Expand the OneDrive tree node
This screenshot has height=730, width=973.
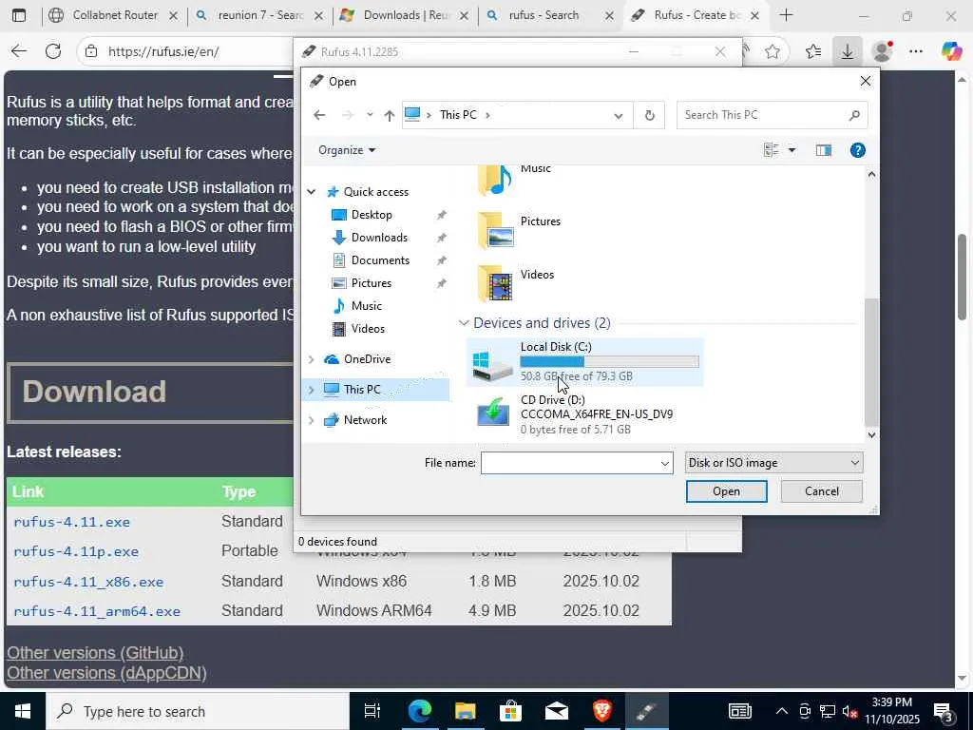312,359
